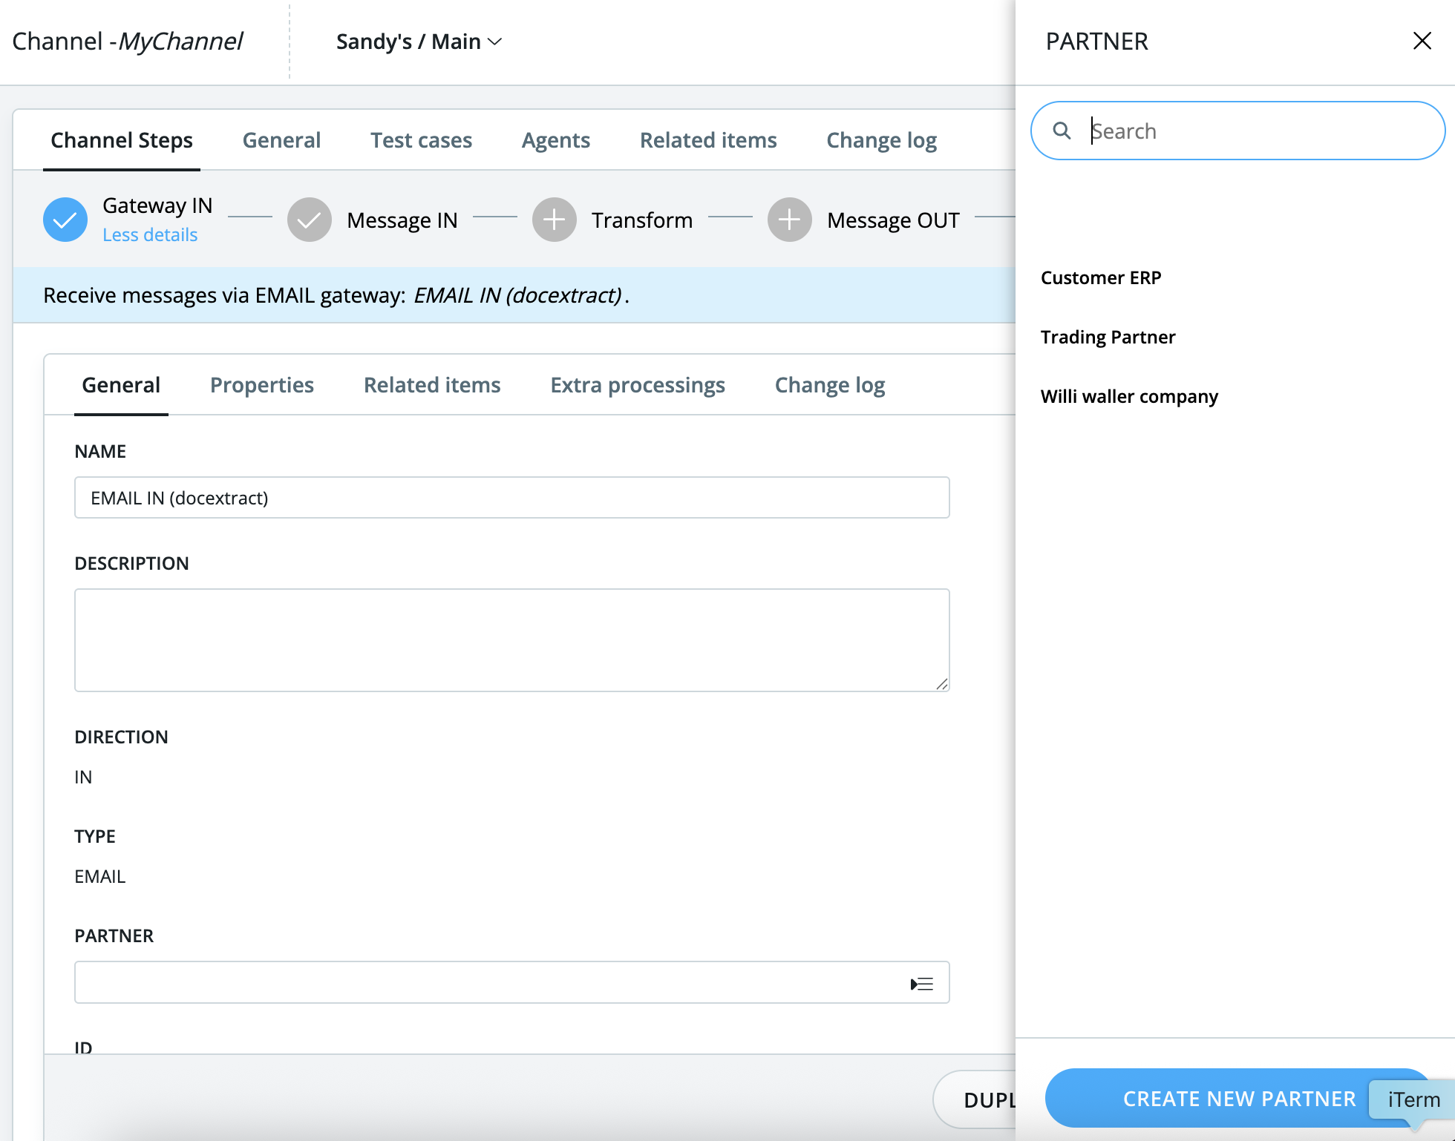Click the Transform plus step icon
This screenshot has width=1455, height=1141.
554,220
